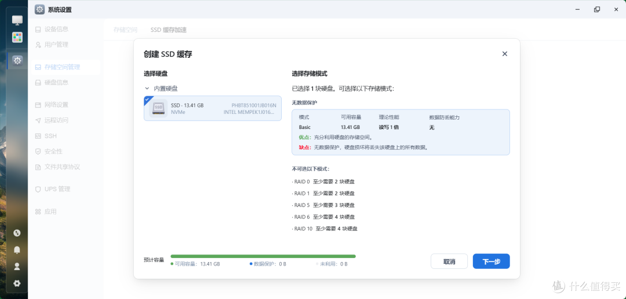Open 存储空间管理 menu item

(x=65, y=67)
